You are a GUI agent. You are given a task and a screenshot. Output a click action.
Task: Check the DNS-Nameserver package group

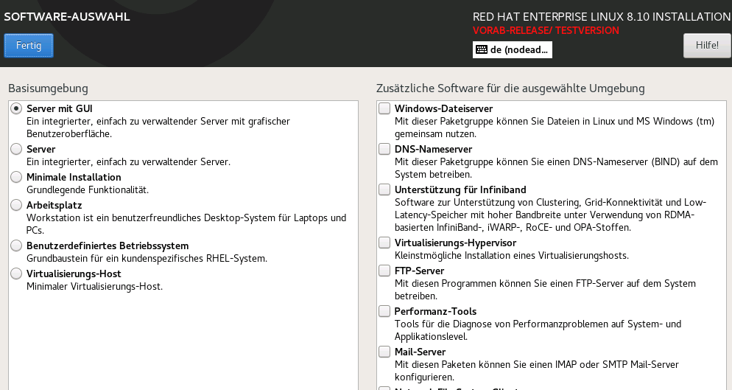(x=384, y=149)
